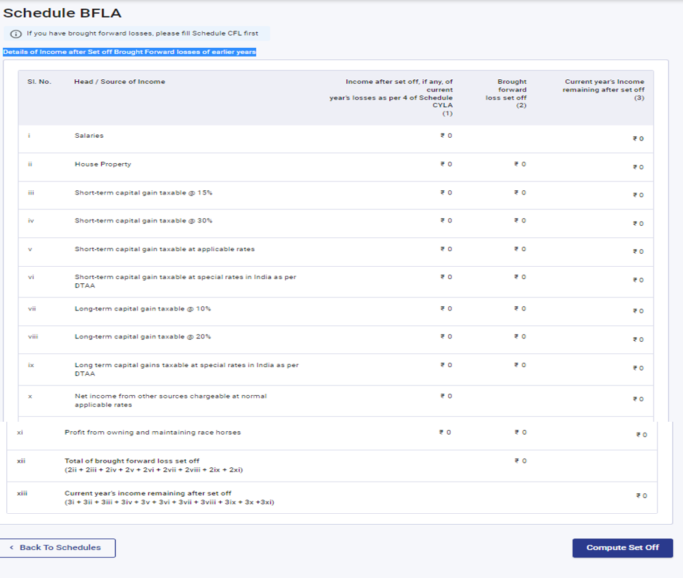Click total current year's income remaining value

(641, 496)
